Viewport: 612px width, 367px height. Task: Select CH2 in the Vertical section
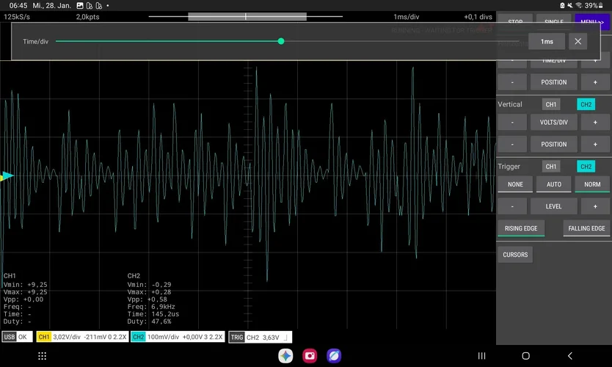[x=586, y=104]
